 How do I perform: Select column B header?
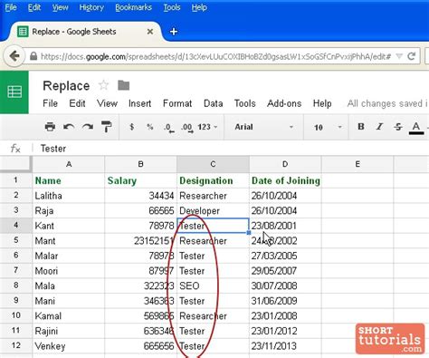point(140,164)
